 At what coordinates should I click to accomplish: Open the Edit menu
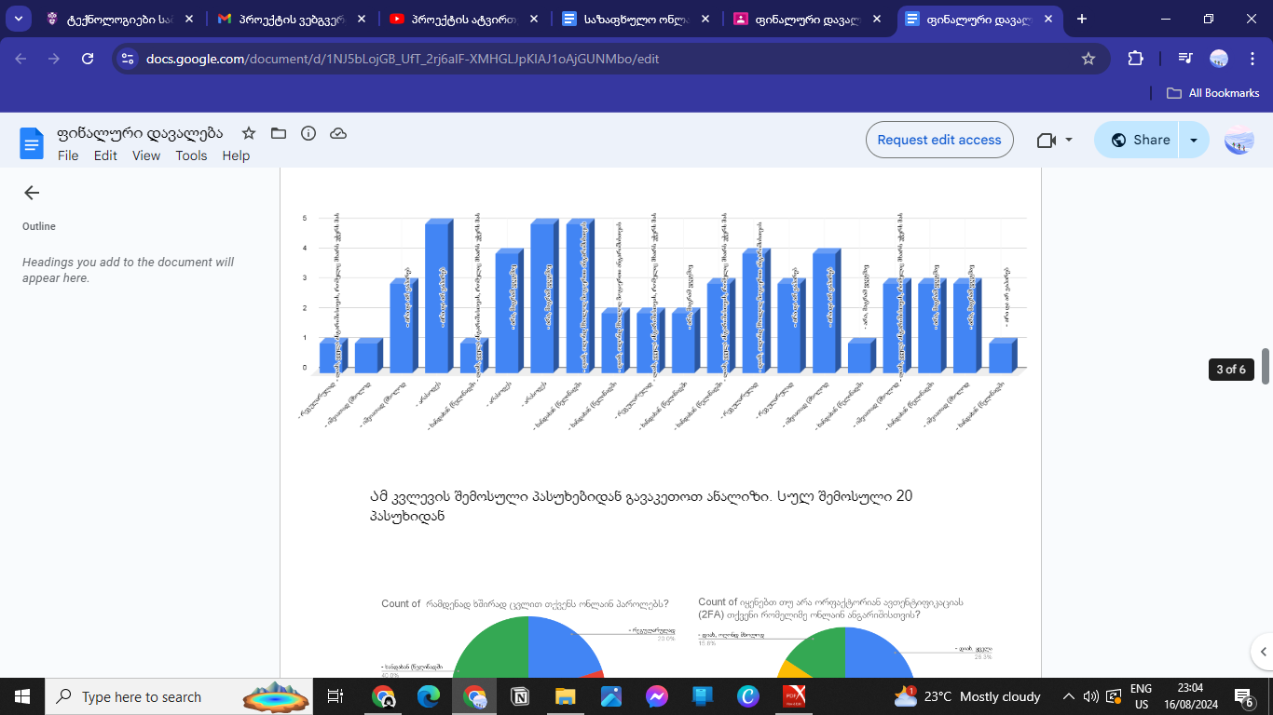(x=105, y=155)
